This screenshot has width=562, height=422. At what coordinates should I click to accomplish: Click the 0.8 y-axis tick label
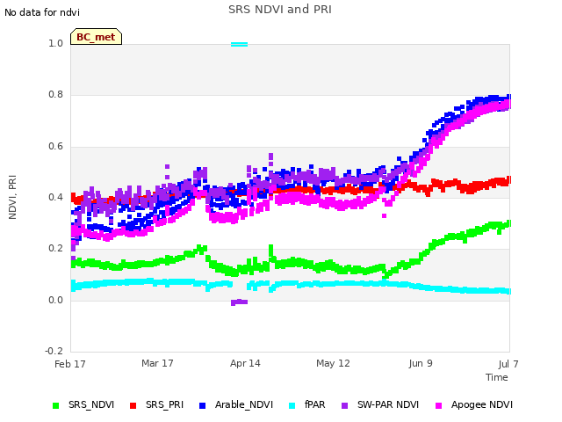coord(55,94)
